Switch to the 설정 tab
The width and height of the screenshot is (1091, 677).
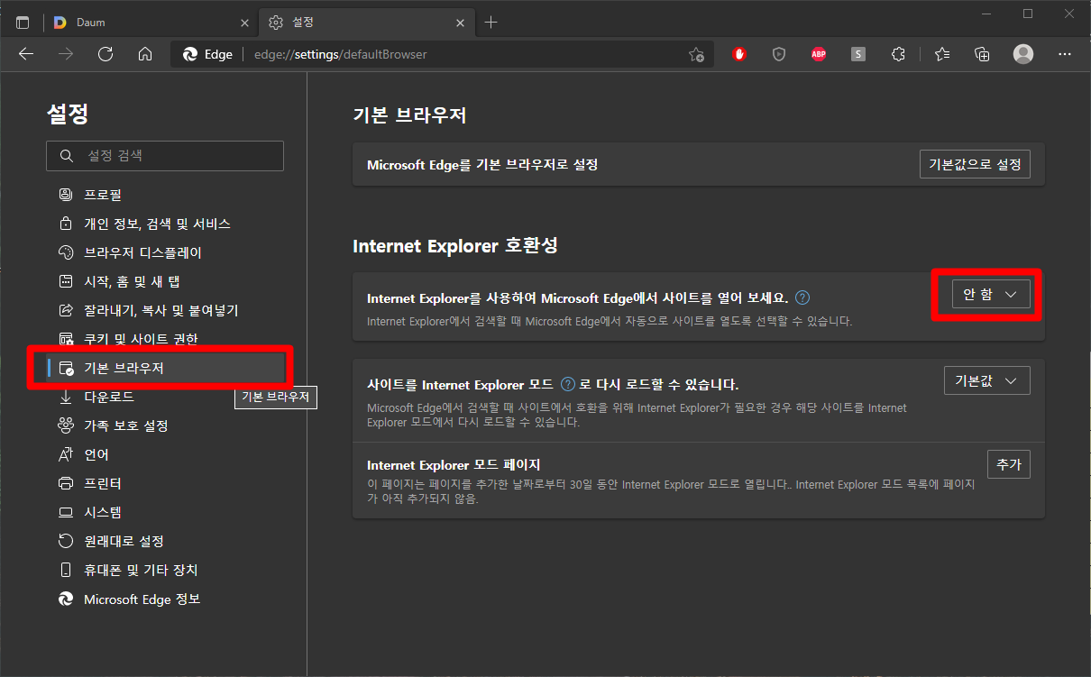(x=365, y=23)
